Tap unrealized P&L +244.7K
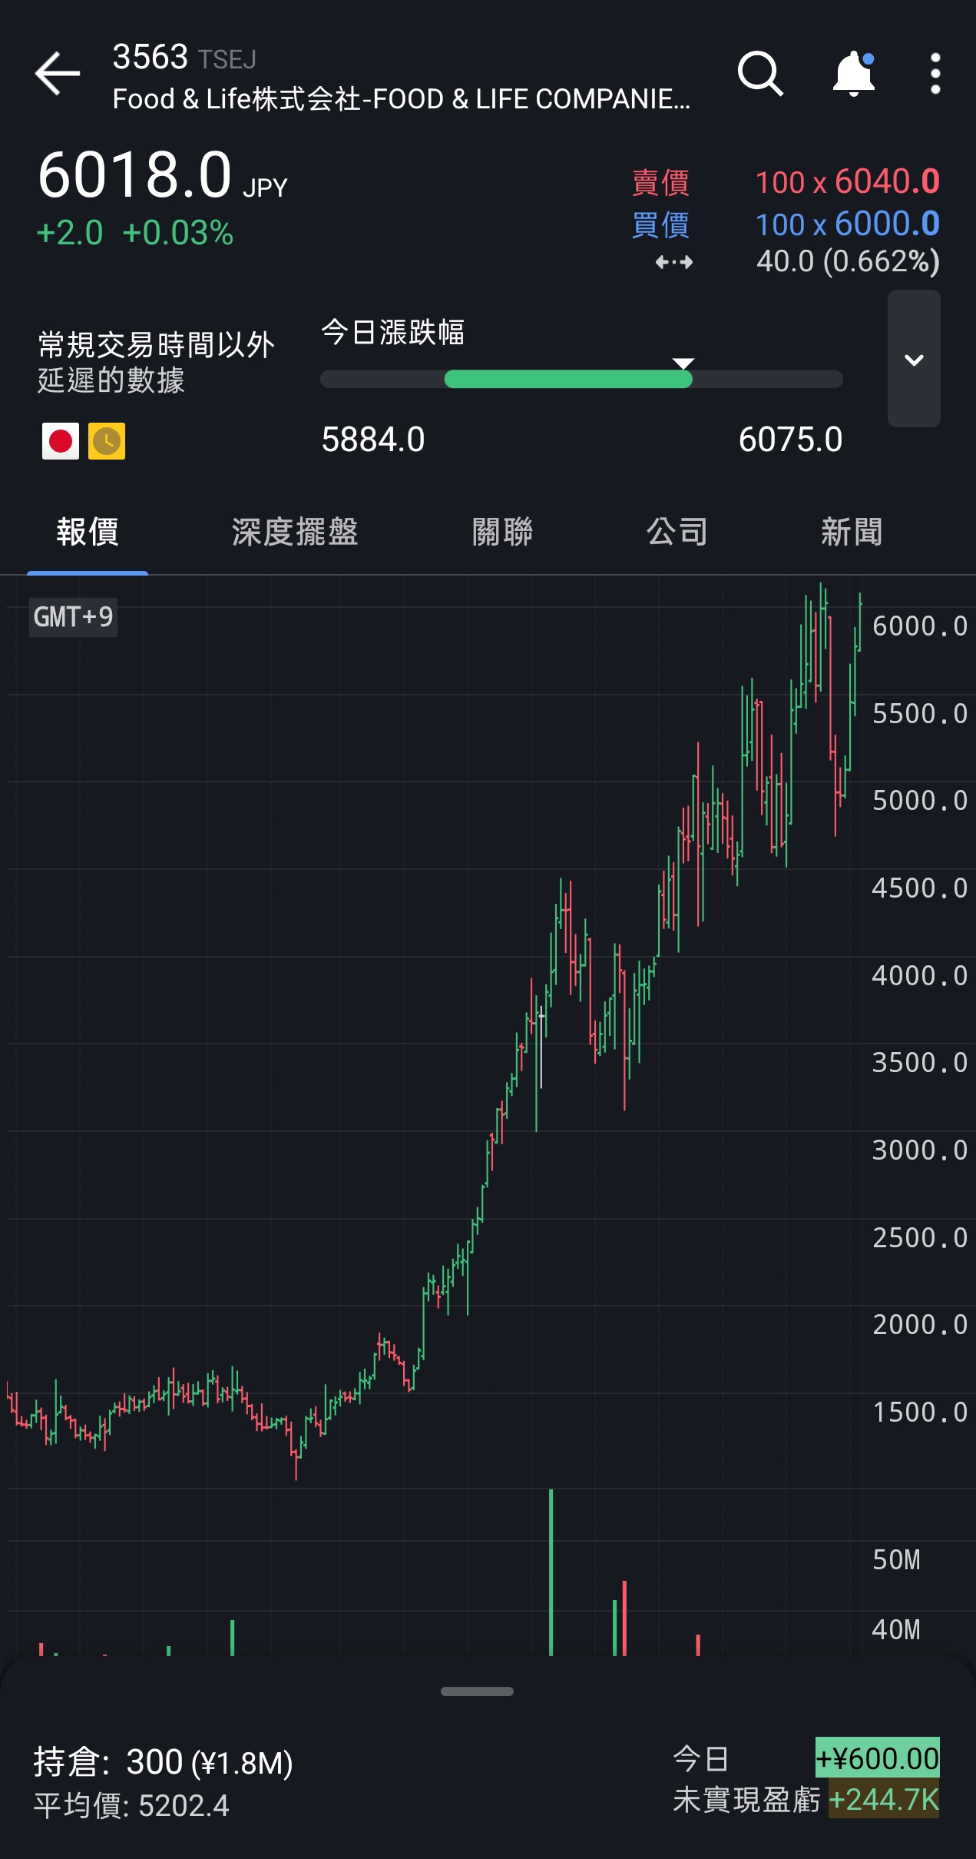Viewport: 976px width, 1859px height. pos(884,1800)
